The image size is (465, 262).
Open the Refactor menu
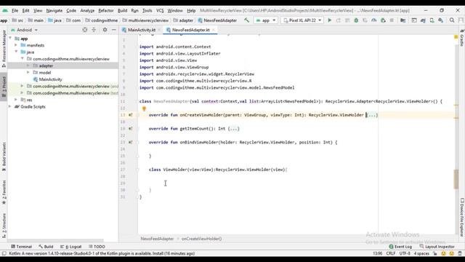(106, 10)
